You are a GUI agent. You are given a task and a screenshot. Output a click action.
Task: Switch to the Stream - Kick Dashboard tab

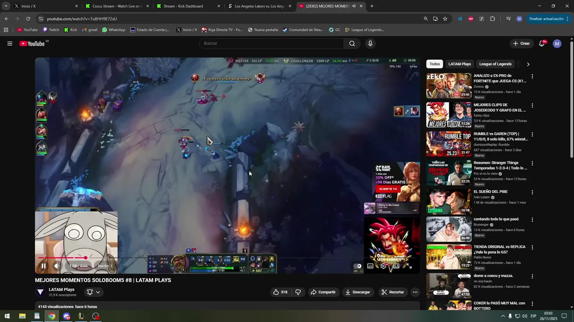coord(187,6)
